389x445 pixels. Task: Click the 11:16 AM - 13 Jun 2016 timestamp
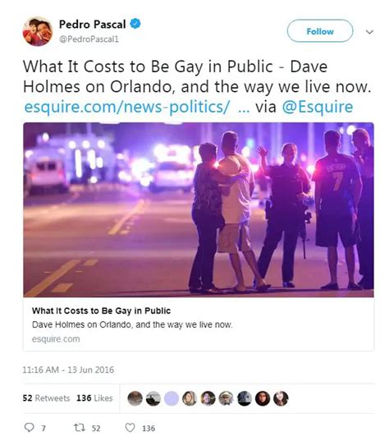[x=68, y=369]
